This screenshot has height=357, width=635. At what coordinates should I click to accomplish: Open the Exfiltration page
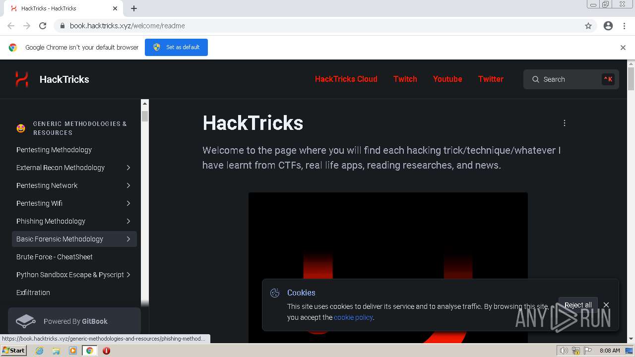(x=33, y=293)
